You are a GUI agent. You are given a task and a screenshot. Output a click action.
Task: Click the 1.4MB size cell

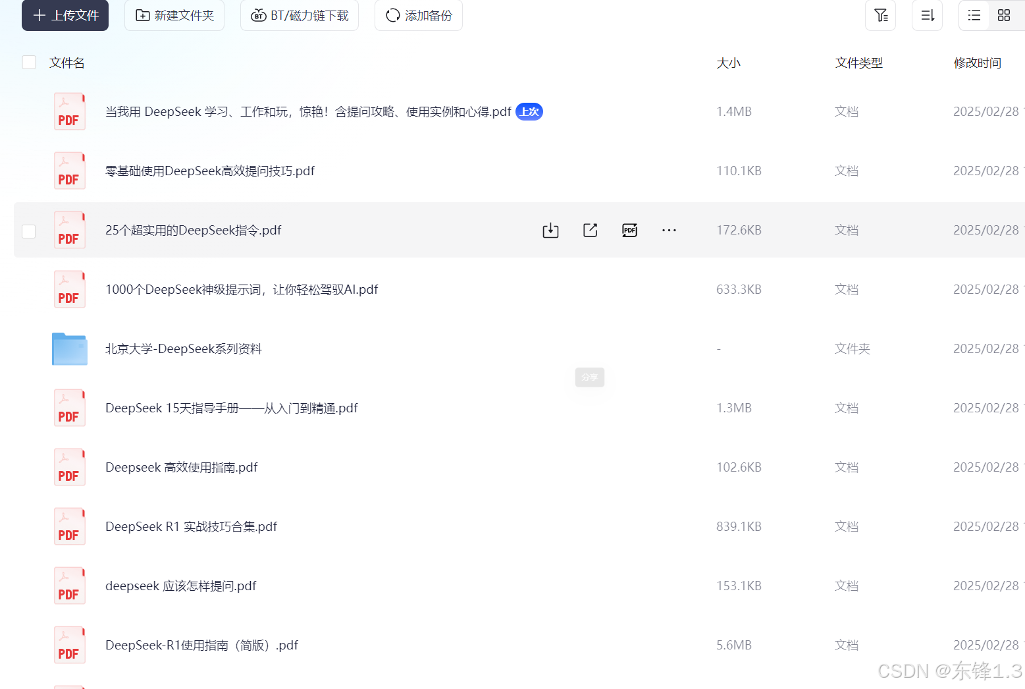[x=734, y=111]
